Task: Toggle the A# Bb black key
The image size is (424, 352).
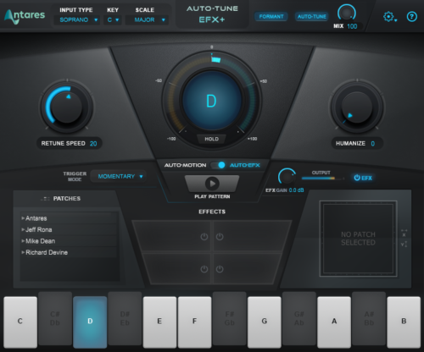Action: (369, 318)
